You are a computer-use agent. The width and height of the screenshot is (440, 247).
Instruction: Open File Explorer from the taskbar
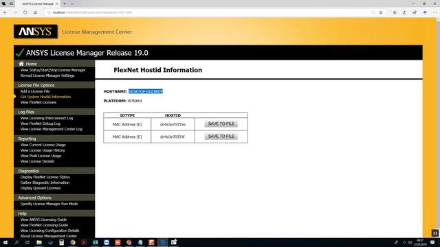tap(39, 242)
